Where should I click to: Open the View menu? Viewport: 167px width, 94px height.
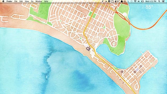click(27, 1)
